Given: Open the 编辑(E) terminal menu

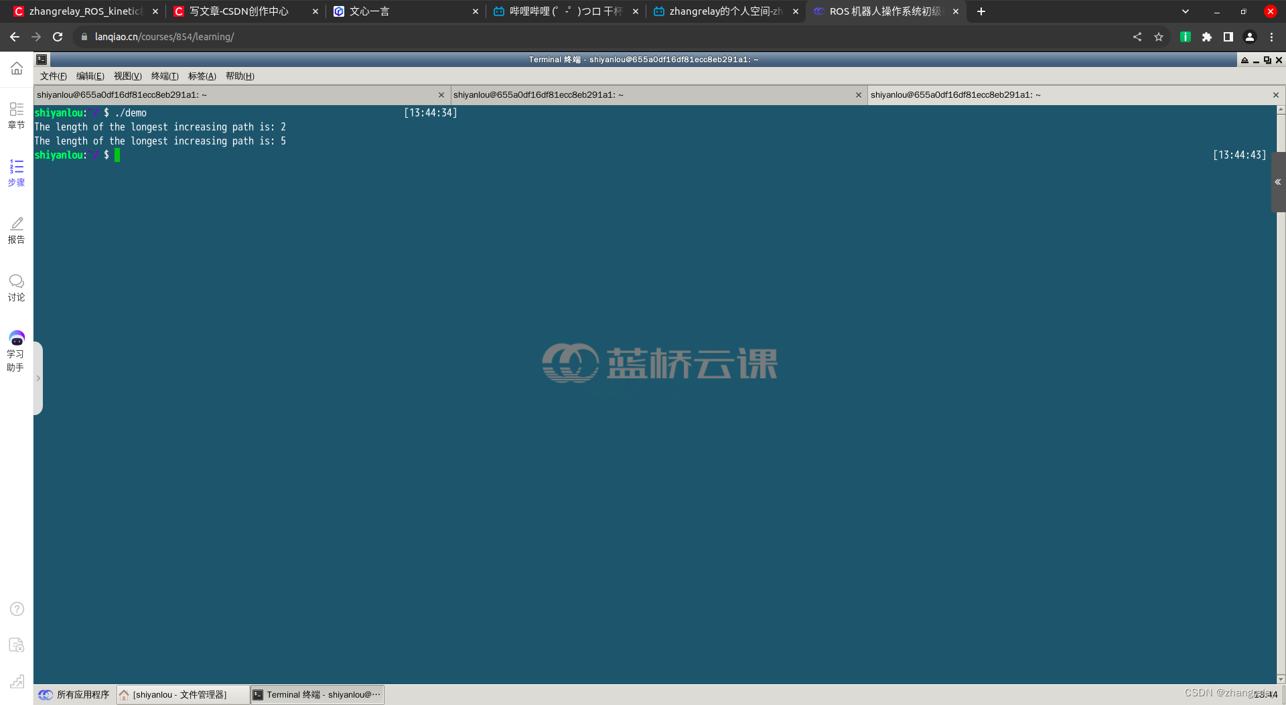Looking at the screenshot, I should tap(90, 76).
